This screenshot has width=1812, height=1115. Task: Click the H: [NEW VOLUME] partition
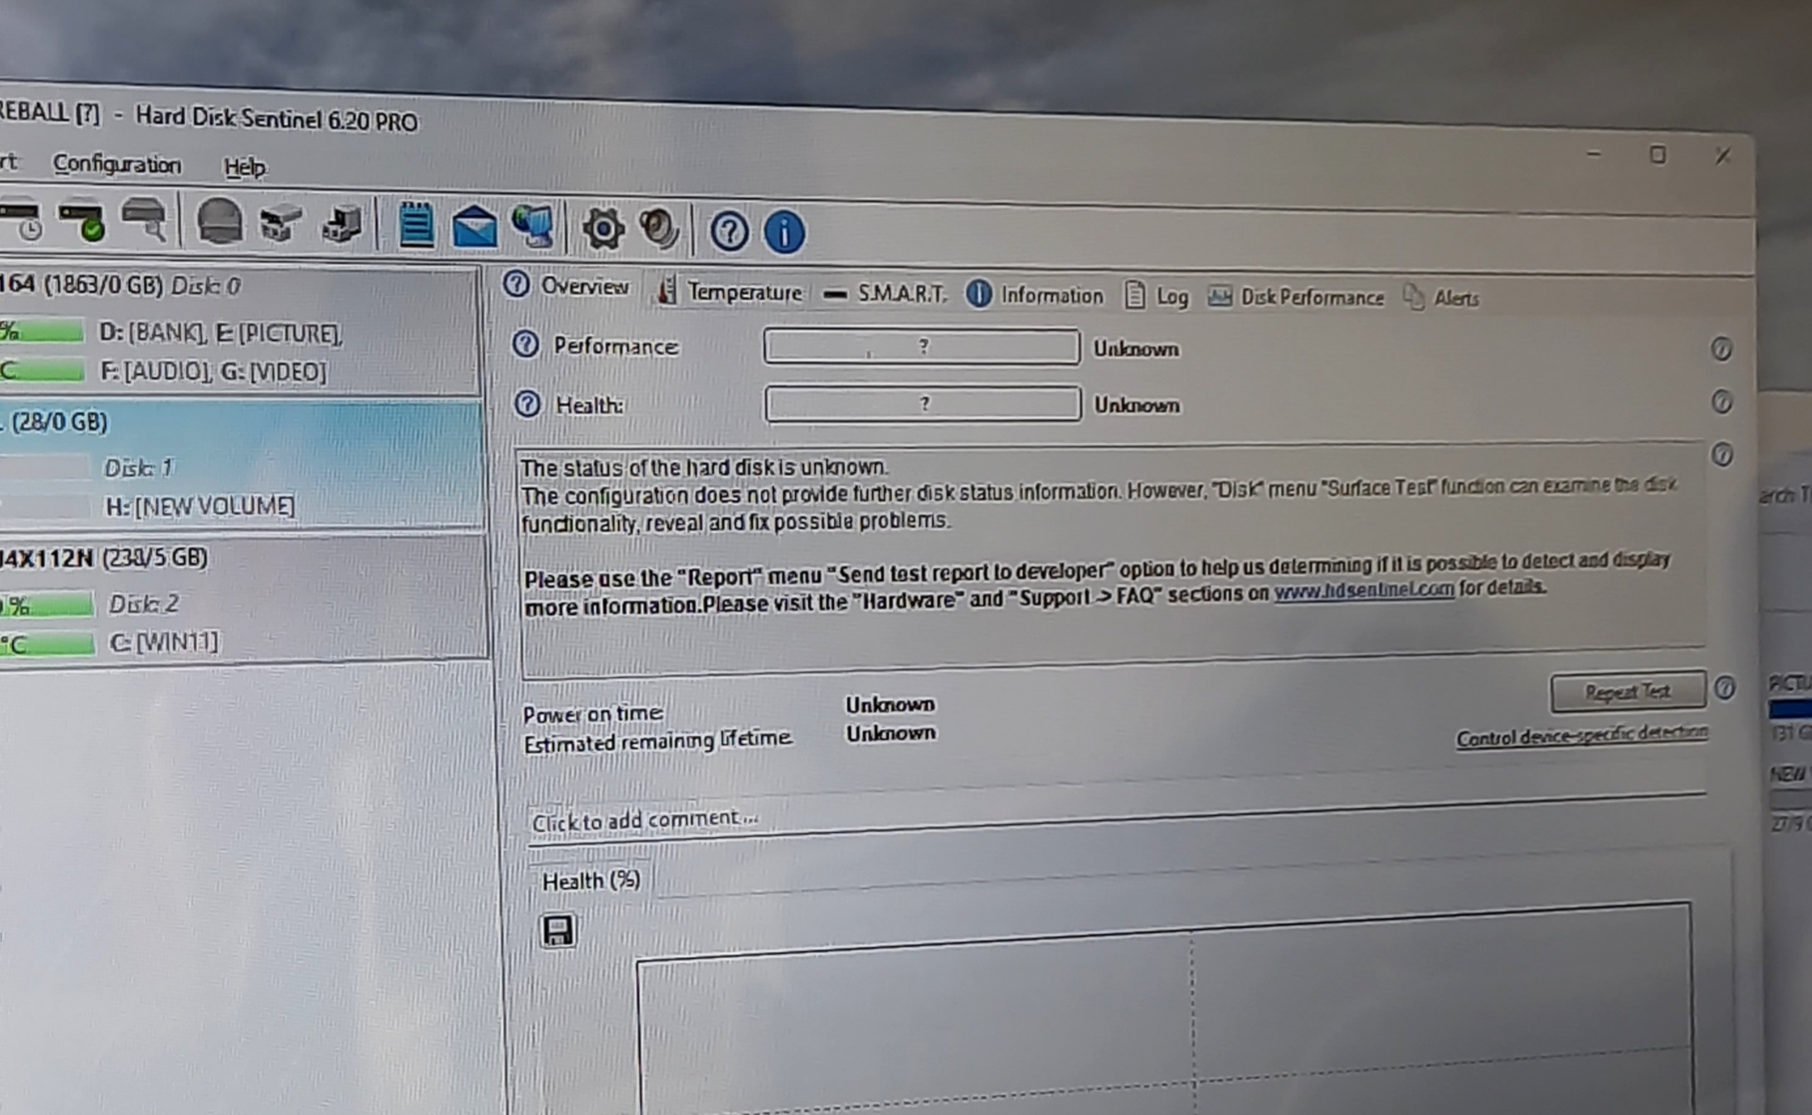[x=200, y=506]
